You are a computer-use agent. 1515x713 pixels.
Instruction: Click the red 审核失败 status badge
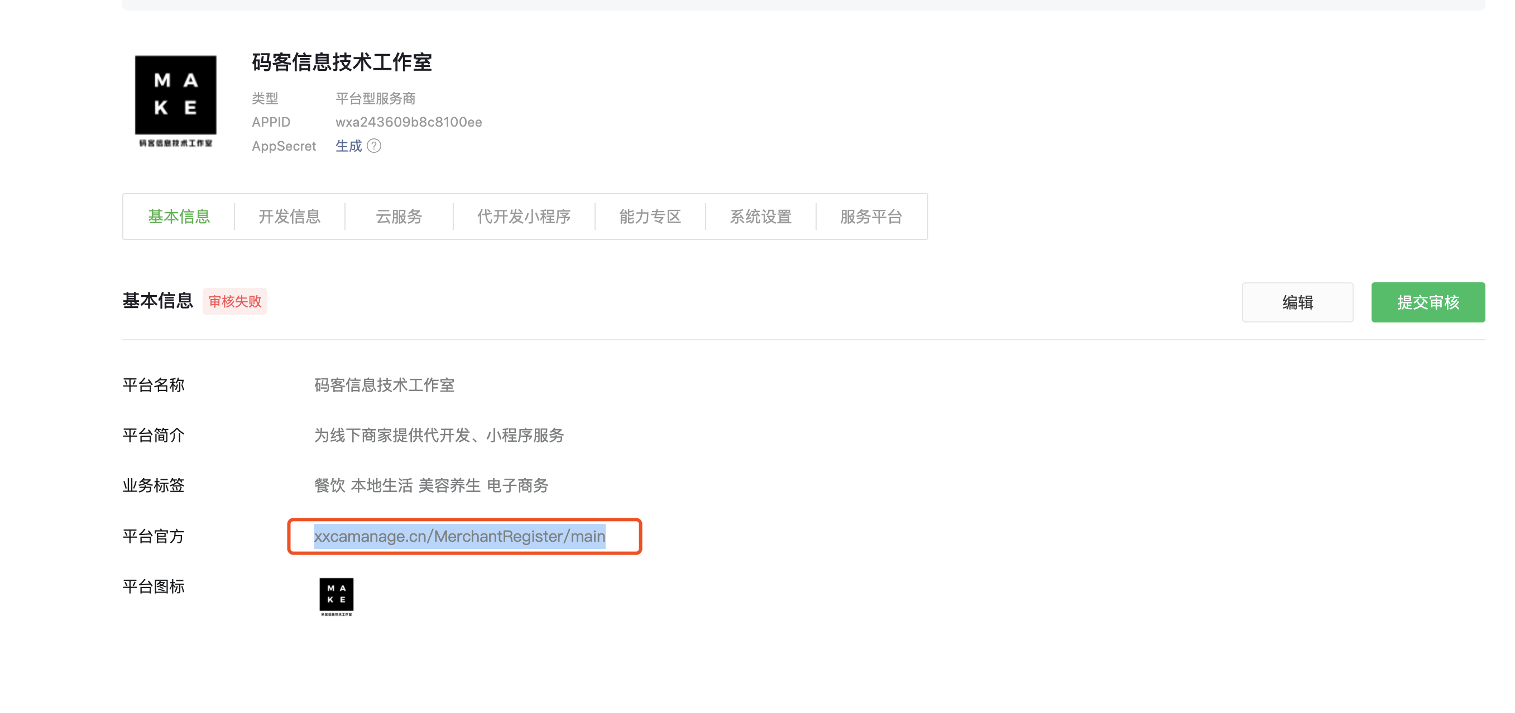pyautogui.click(x=234, y=301)
